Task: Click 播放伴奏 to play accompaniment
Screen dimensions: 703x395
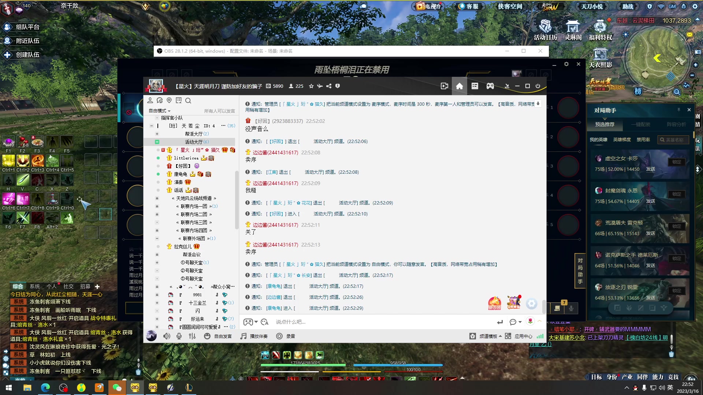Action: [x=254, y=336]
